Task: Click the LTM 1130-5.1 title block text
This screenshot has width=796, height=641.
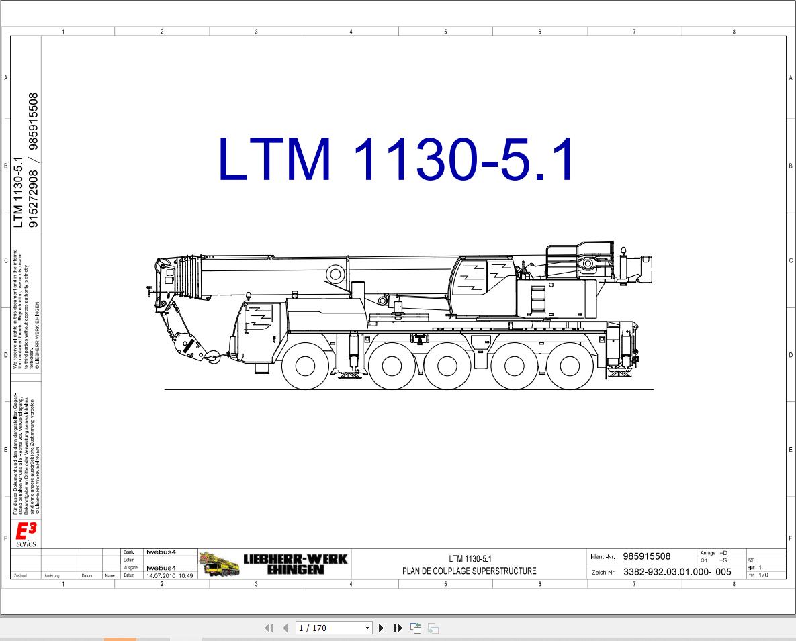Action: tap(470, 559)
